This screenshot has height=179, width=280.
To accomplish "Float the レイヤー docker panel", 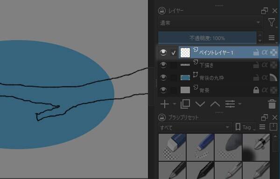I will (265, 11).
